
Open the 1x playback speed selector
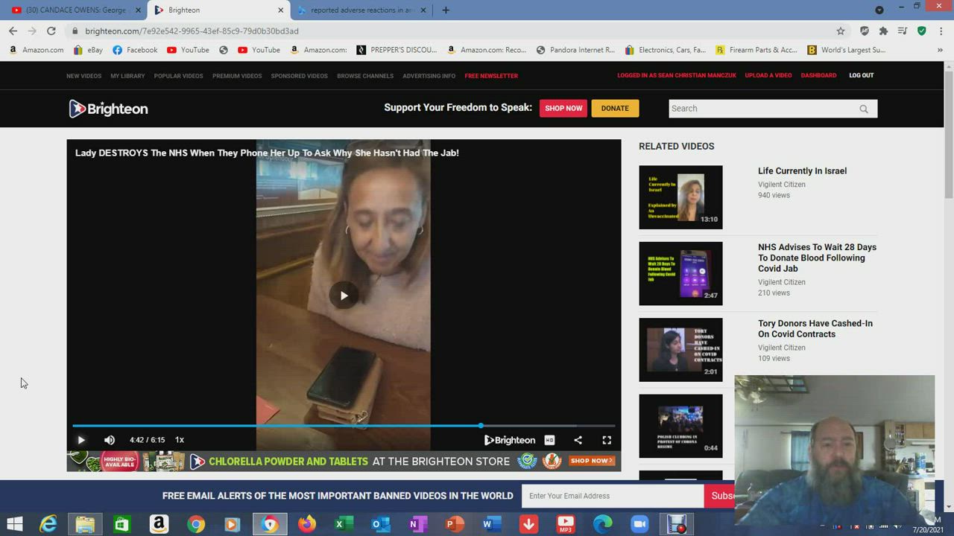(180, 440)
